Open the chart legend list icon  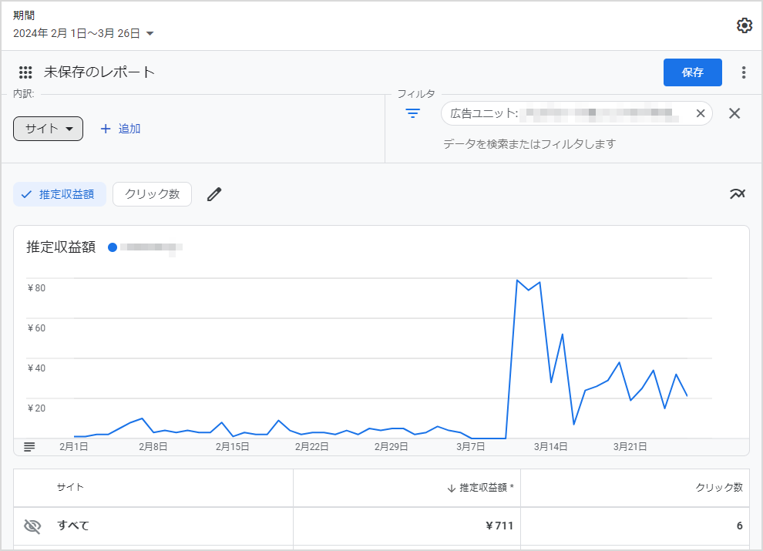point(29,446)
